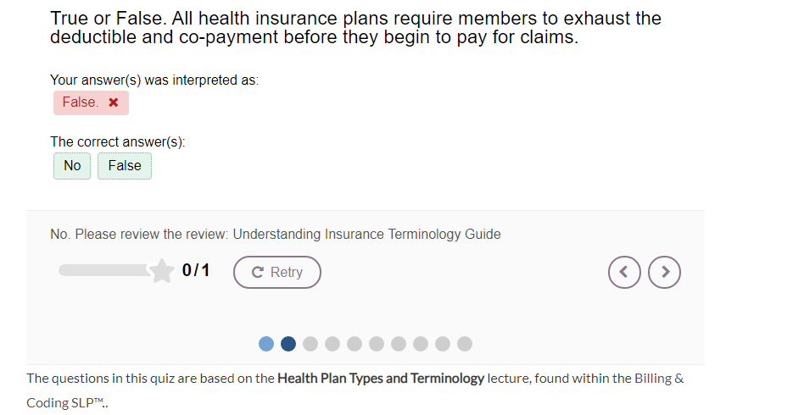804x415 pixels.
Task: Go to ninth question dot
Action: pos(443,344)
